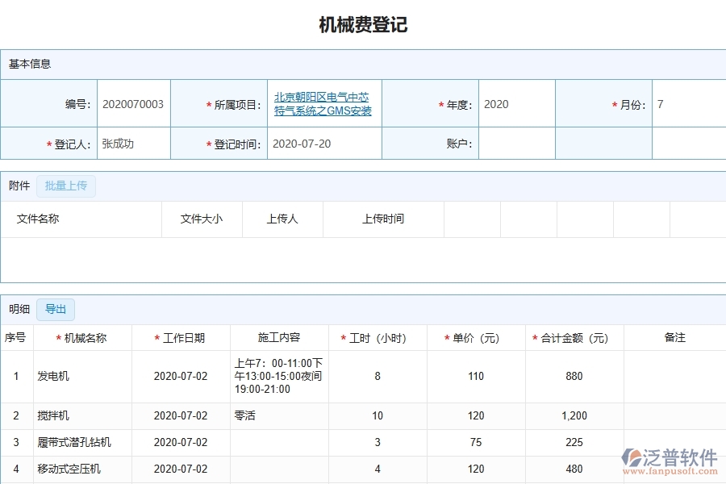The width and height of the screenshot is (726, 484).
Task: Click the 文件名称 column header
Action: pyautogui.click(x=36, y=219)
